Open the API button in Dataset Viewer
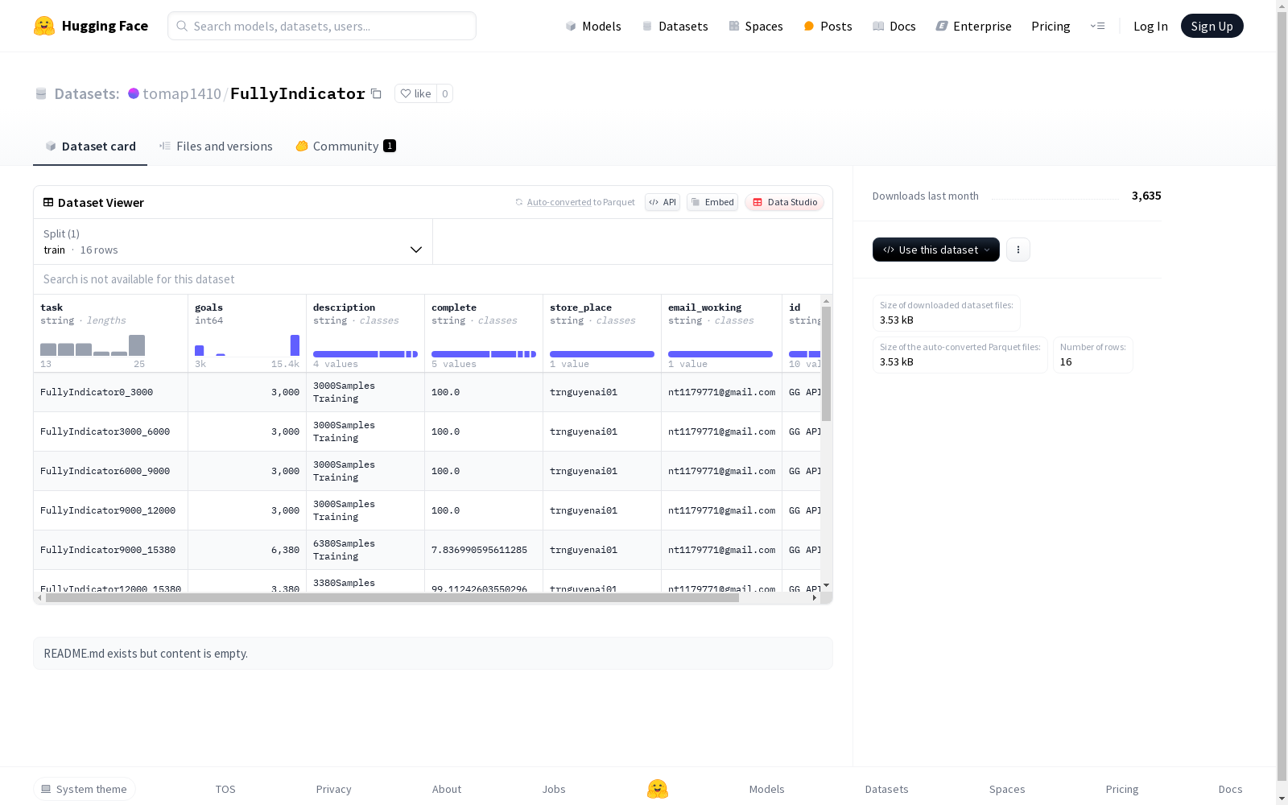The image size is (1288, 805). pyautogui.click(x=663, y=202)
